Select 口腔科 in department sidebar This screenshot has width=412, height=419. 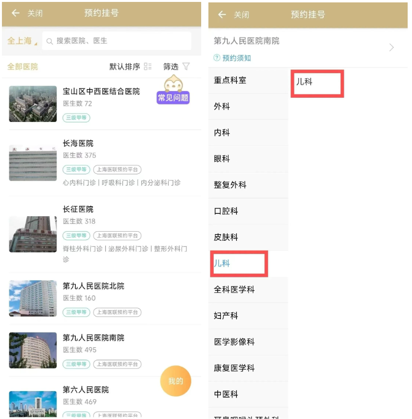pyautogui.click(x=226, y=211)
